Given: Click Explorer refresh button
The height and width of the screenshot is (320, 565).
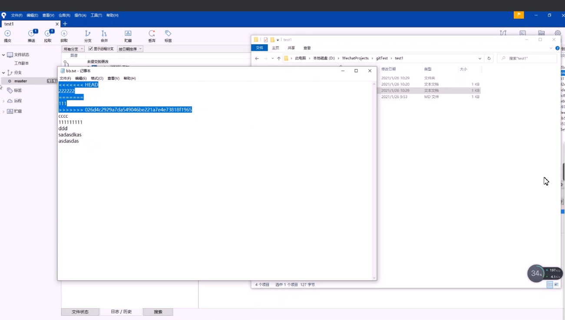Looking at the screenshot, I should (x=489, y=58).
